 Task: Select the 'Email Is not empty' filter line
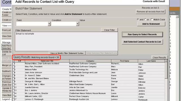(25, 34)
